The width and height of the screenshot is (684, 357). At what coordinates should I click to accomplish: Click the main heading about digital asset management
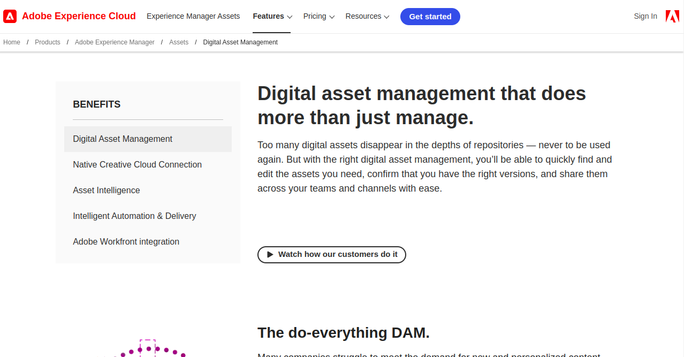(422, 105)
